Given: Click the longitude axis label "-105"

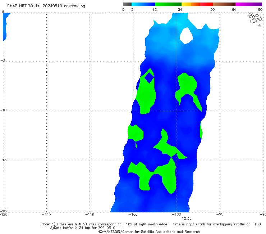Looking at the screenshot, I should click(x=133, y=214).
